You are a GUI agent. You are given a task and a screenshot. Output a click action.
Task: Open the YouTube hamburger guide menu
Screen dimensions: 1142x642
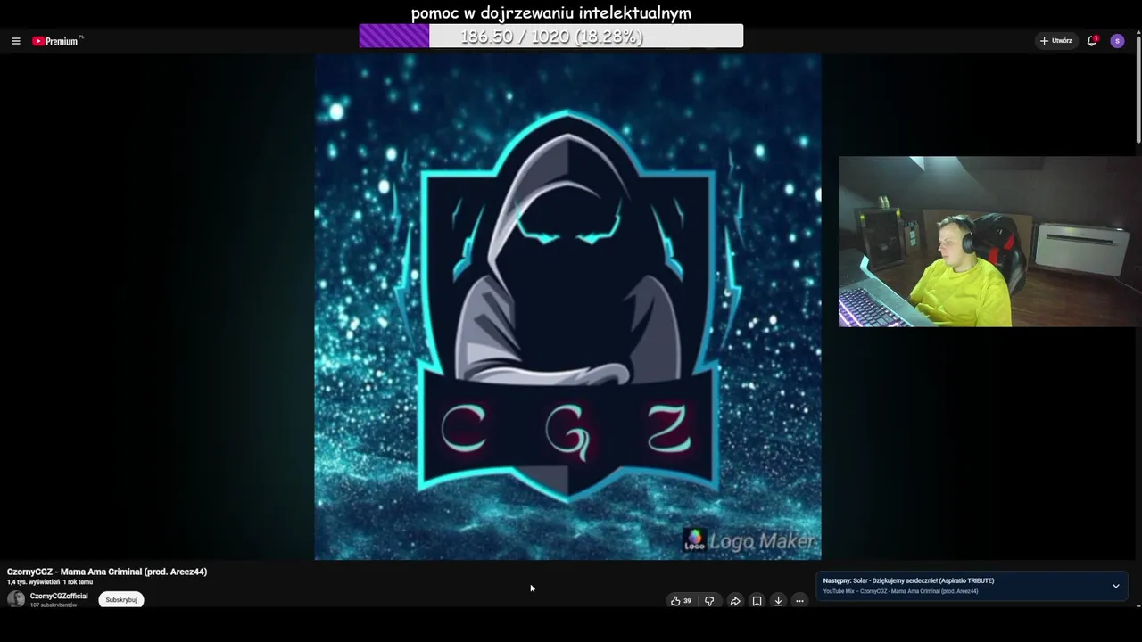click(x=15, y=41)
